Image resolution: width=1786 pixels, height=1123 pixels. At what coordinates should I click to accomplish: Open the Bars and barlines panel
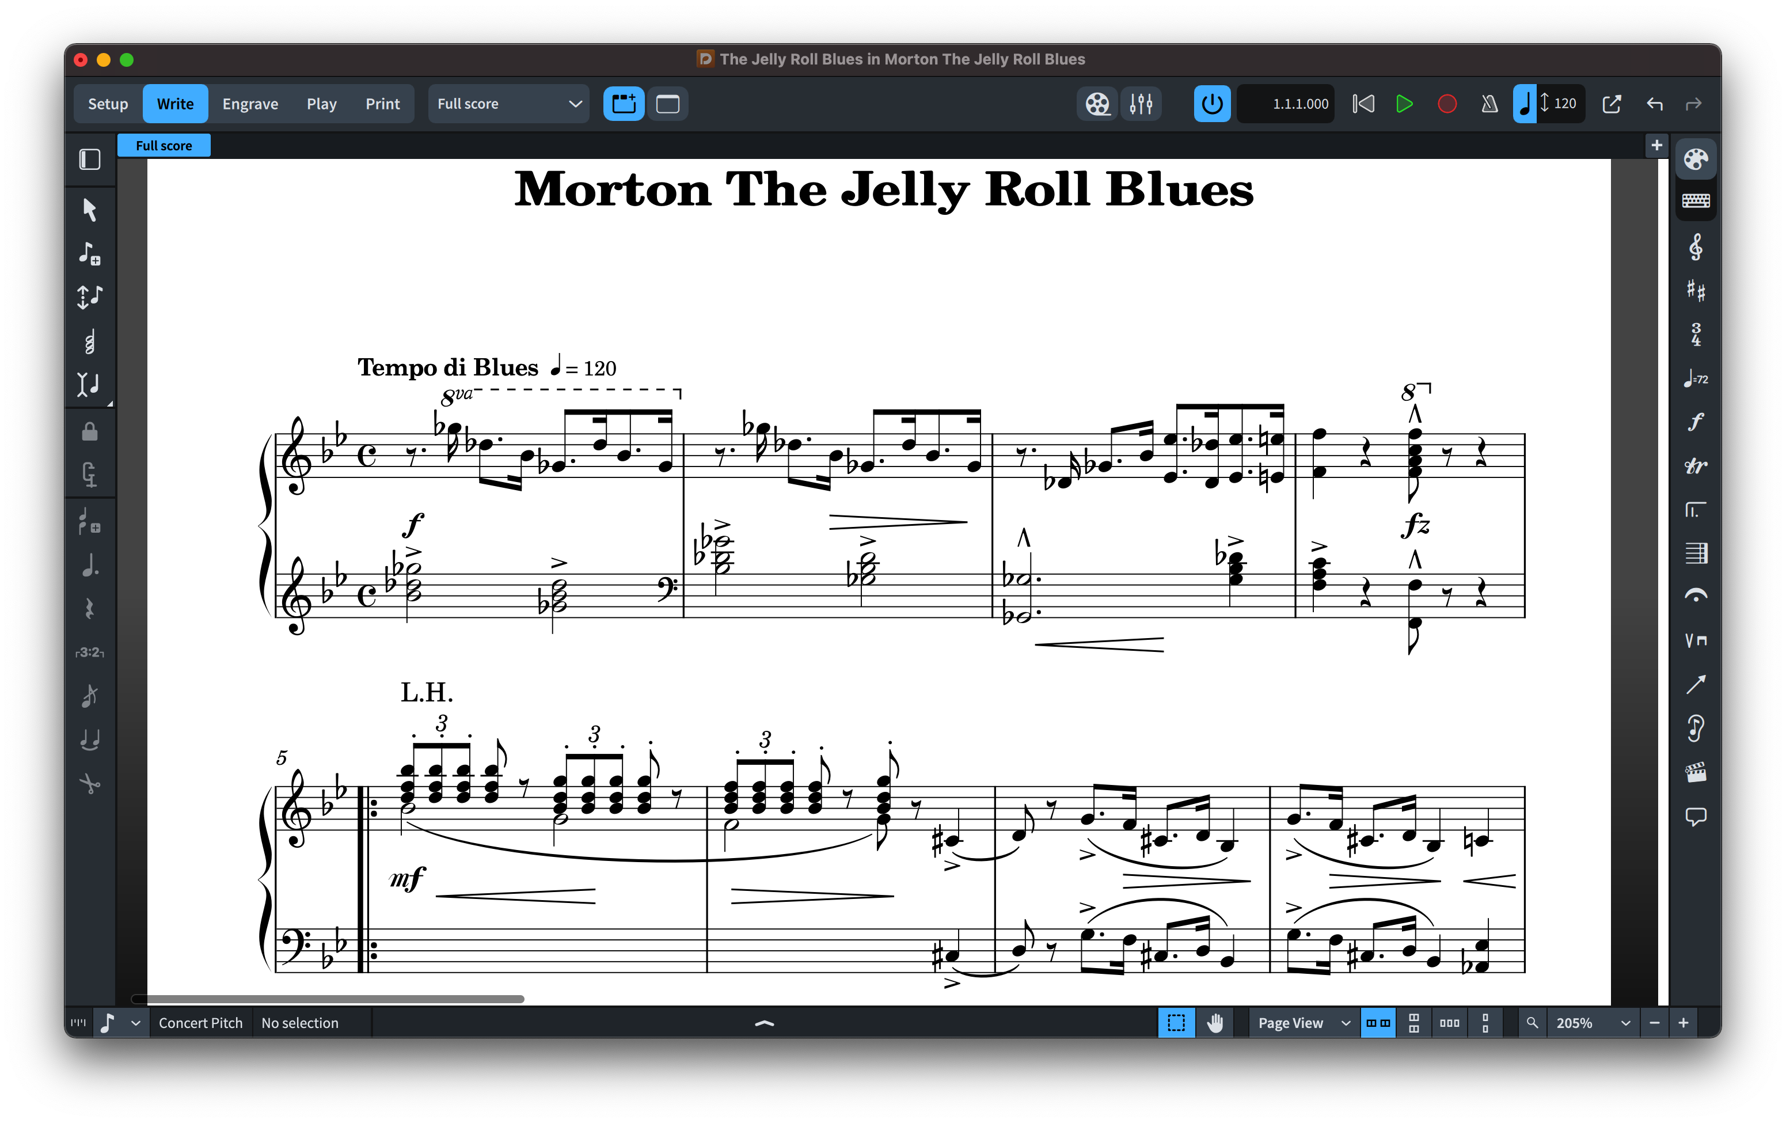(x=1696, y=553)
